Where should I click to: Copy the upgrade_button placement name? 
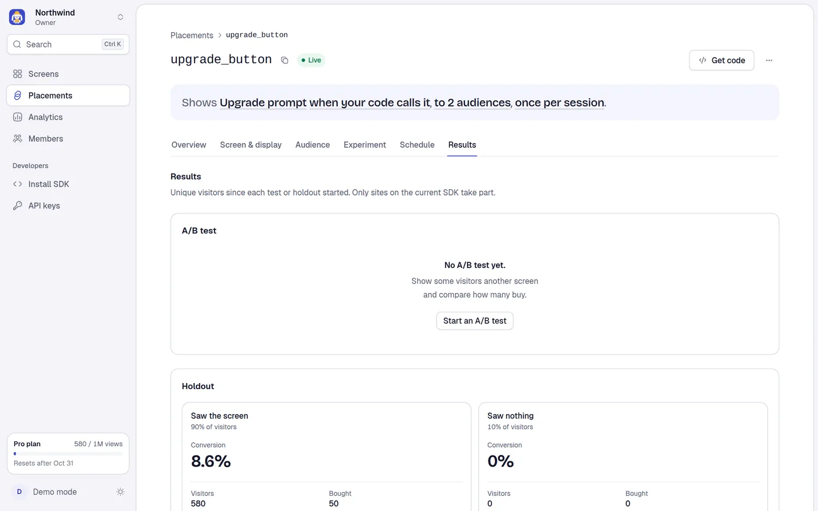click(285, 60)
